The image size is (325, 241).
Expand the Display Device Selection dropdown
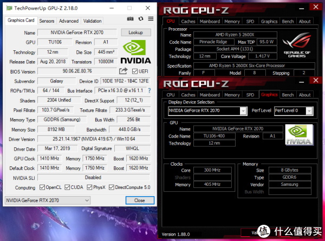[x=243, y=111]
